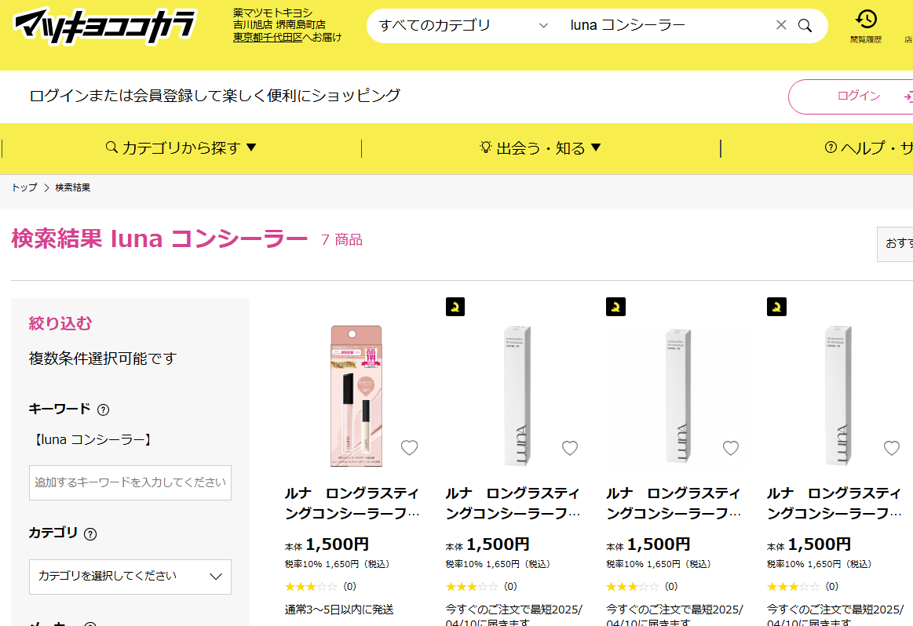The width and height of the screenshot is (913, 626).
Task: Open the second product's title link
Action: click(513, 504)
